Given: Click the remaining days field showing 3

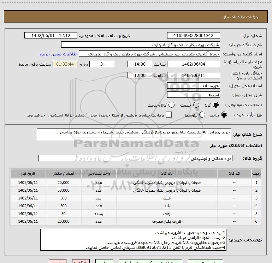Looking at the screenshot, I should (102, 64).
